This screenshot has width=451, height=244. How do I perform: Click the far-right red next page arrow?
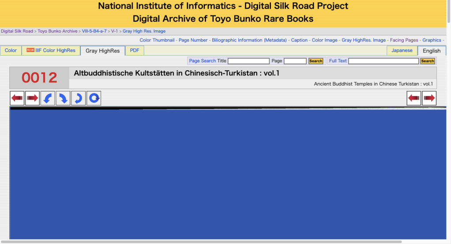coord(429,98)
